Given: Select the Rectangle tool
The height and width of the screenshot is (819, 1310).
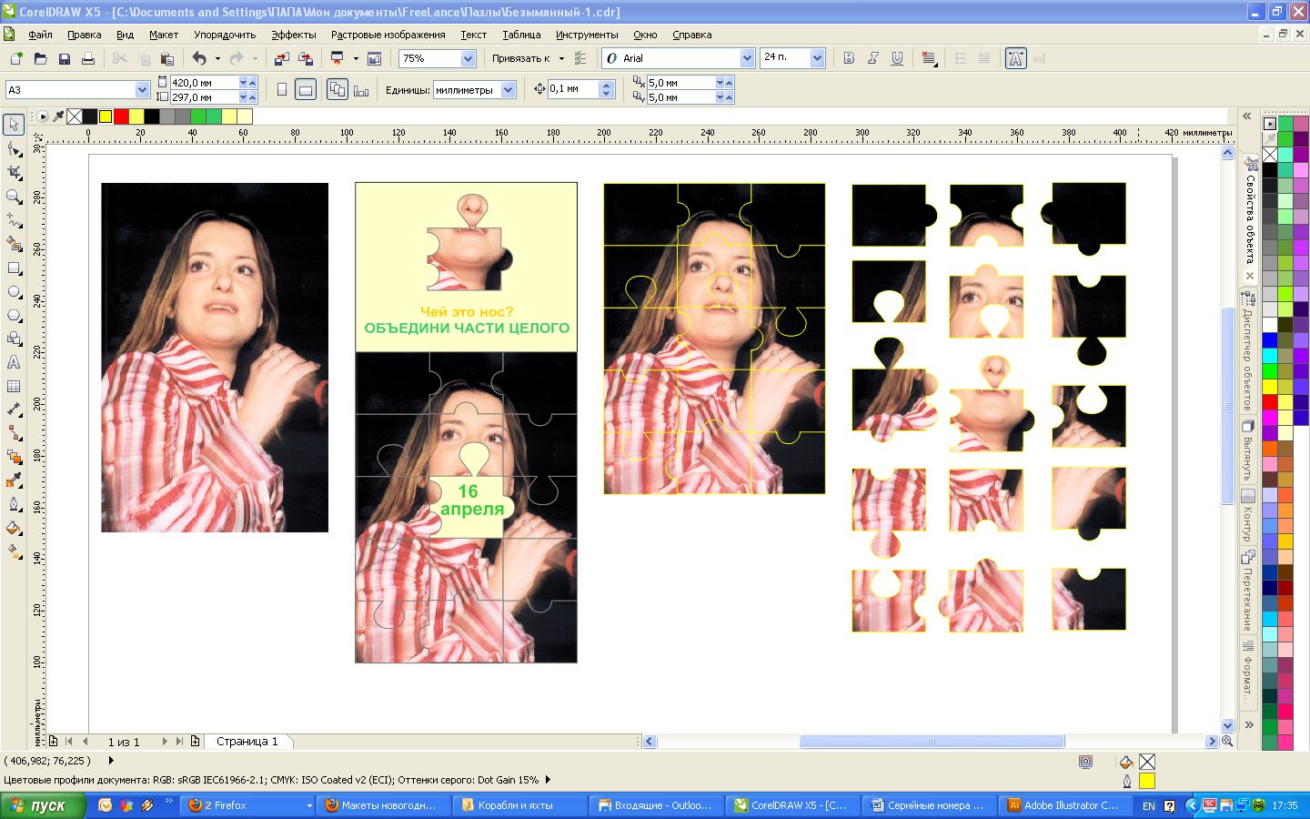Looking at the screenshot, I should coord(14,268).
